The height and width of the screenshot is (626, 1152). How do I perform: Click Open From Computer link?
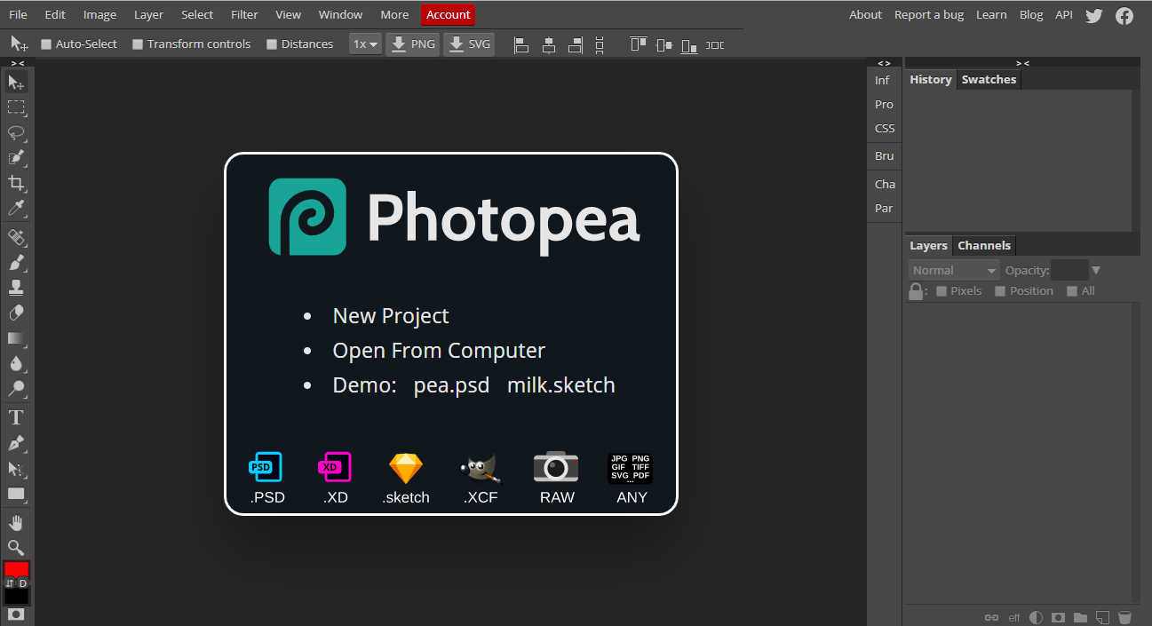point(439,351)
